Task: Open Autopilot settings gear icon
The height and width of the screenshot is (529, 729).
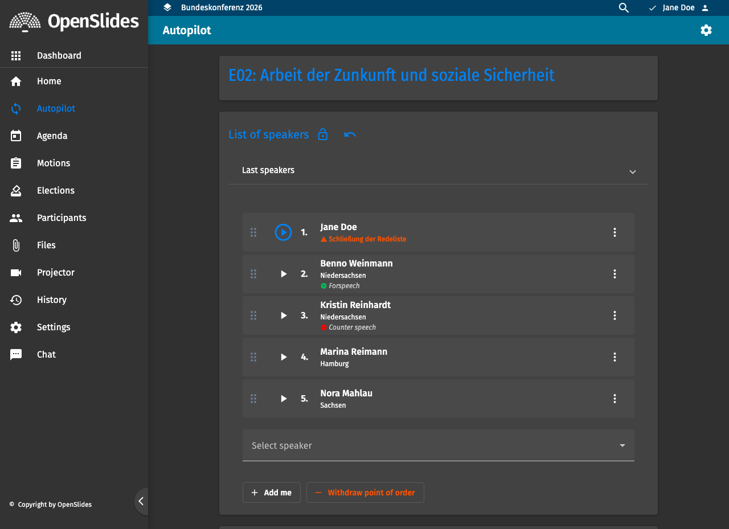Action: pos(706,30)
